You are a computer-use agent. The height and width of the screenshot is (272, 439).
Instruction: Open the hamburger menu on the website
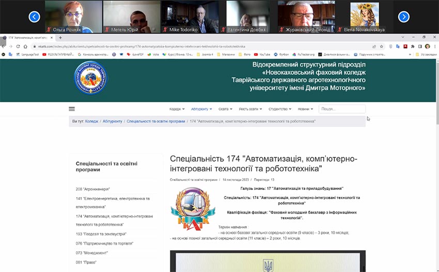coord(72,109)
